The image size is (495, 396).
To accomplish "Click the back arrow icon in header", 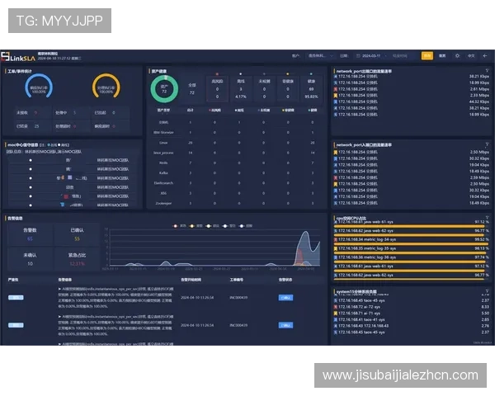I will 486,56.
